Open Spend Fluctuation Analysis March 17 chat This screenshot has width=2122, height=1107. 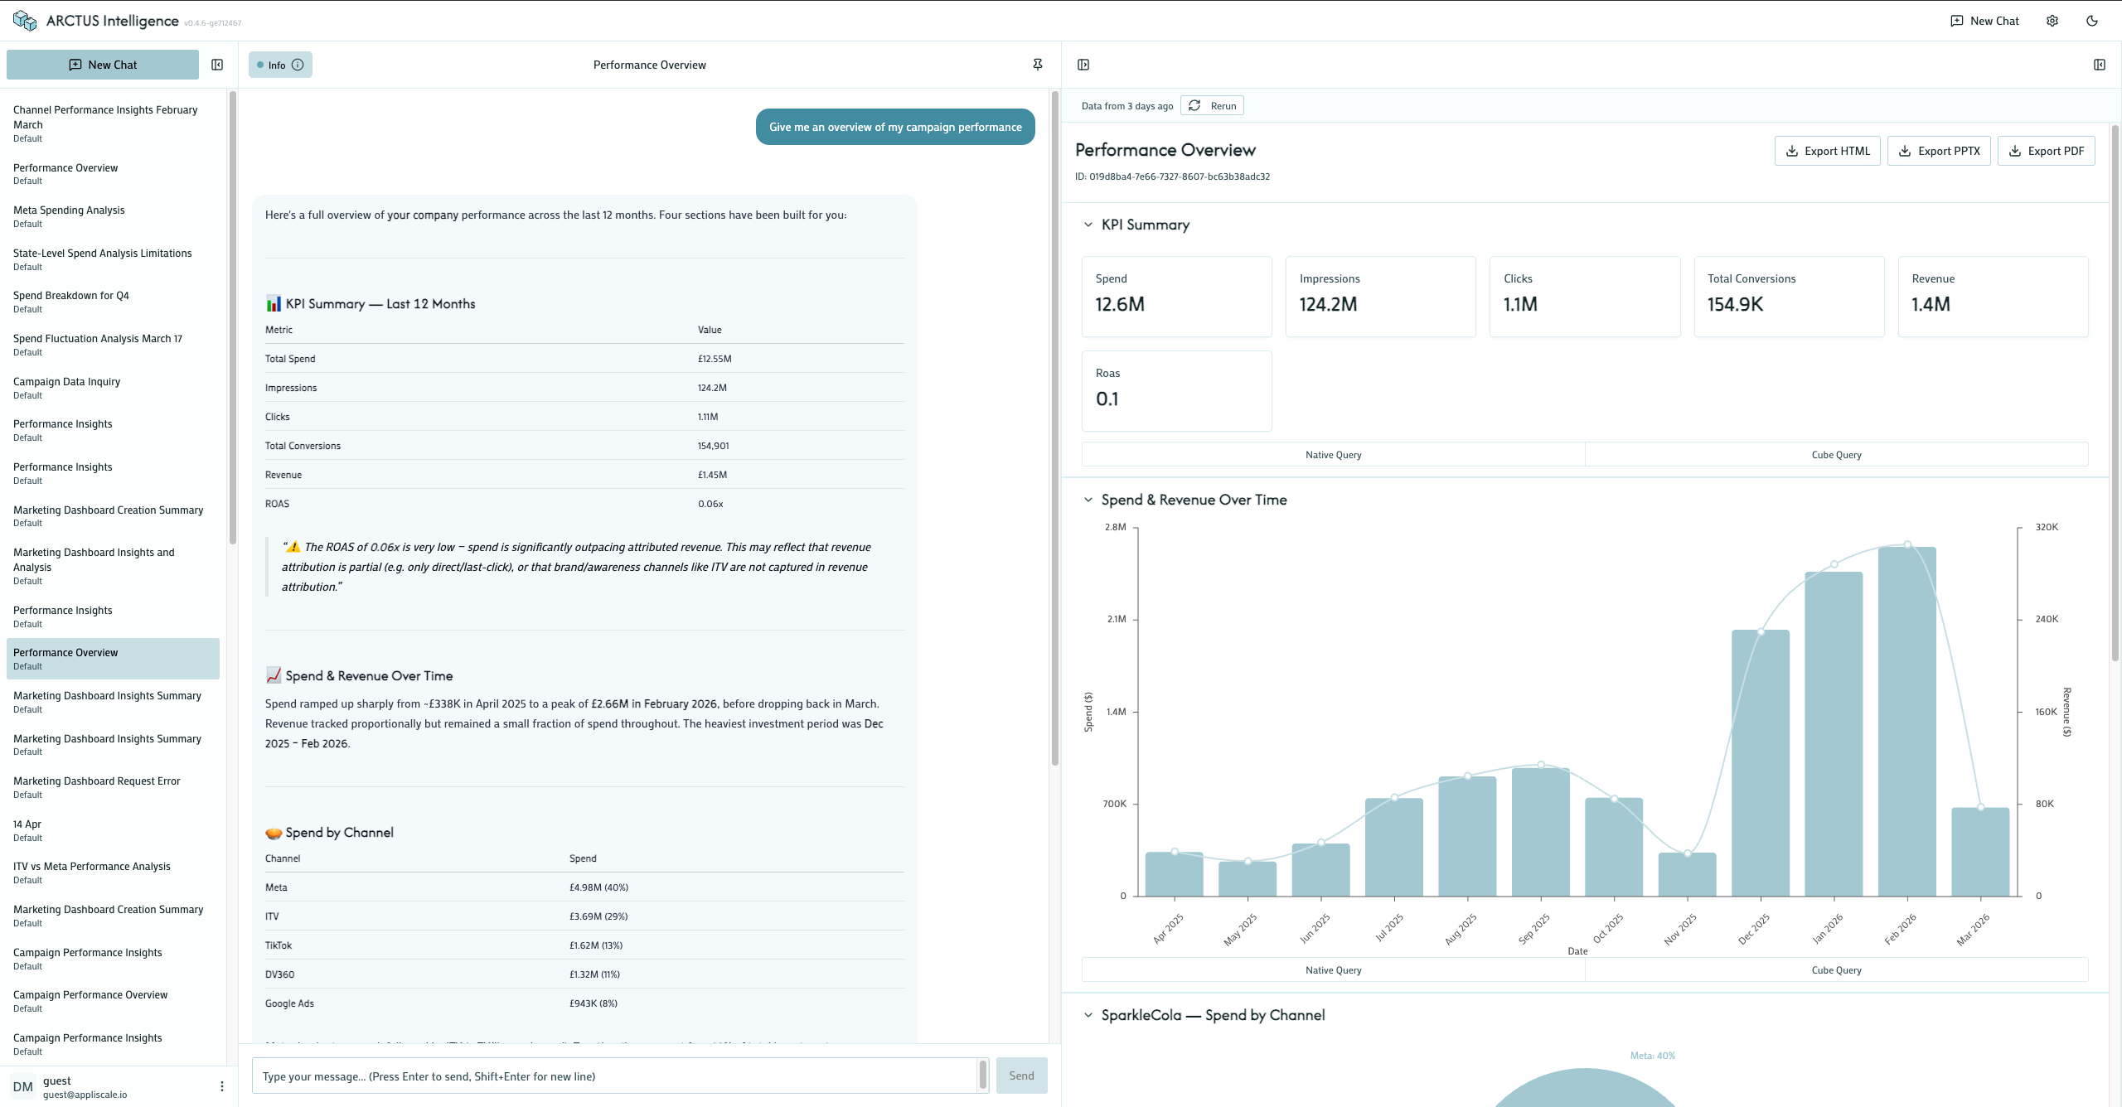[113, 345]
